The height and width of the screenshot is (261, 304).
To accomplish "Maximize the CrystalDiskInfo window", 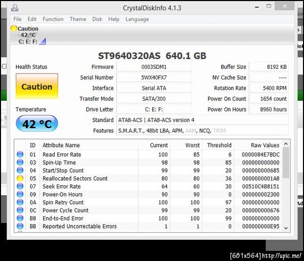I will tap(269, 6).
